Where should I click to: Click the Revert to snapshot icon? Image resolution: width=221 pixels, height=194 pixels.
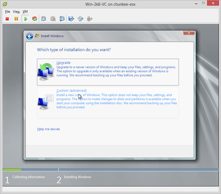pos(53,19)
